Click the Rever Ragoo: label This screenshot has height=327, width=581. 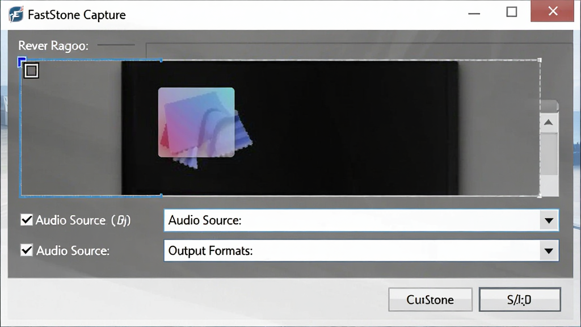tap(53, 45)
